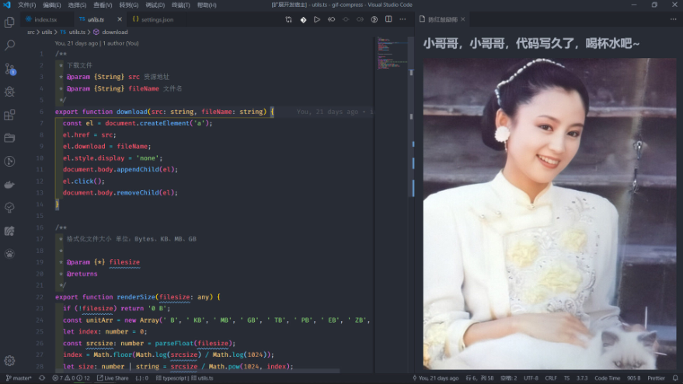Open the tree-shaped icon in activity bar

9,208
